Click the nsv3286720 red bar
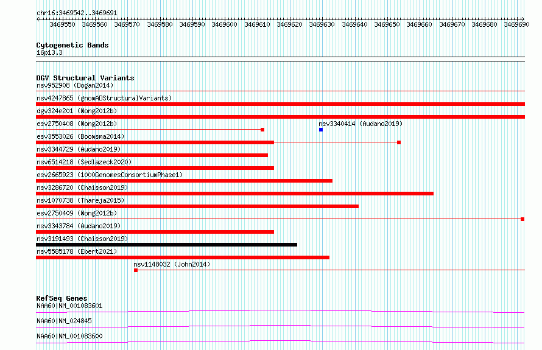Image resolution: width=542 pixels, height=350 pixels. [x=234, y=194]
